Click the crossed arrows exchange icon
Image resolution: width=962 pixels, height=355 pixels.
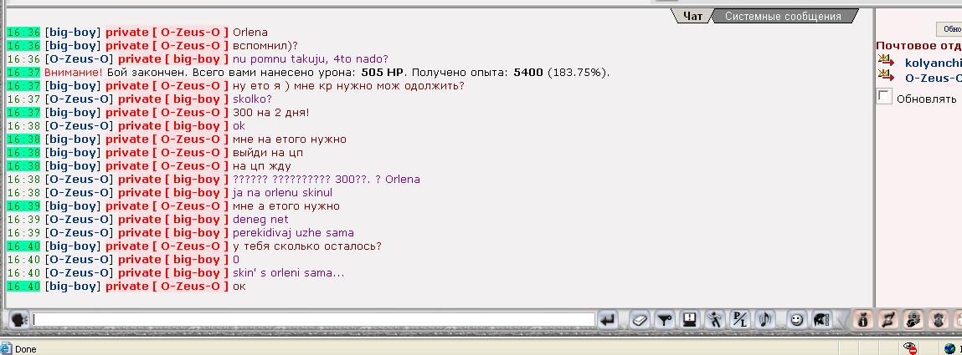(x=887, y=319)
